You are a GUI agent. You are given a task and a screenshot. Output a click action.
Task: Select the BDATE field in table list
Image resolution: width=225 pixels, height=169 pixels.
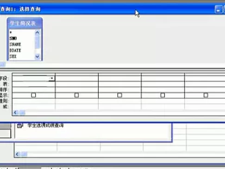pyautogui.click(x=15, y=51)
